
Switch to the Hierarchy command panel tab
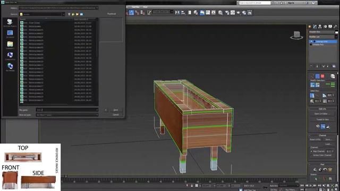(320, 27)
